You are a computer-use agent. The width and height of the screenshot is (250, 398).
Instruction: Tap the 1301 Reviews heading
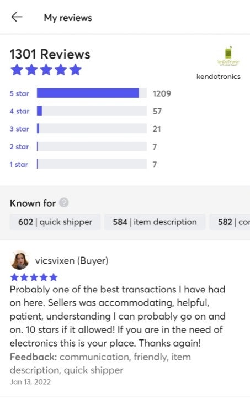[x=50, y=54]
